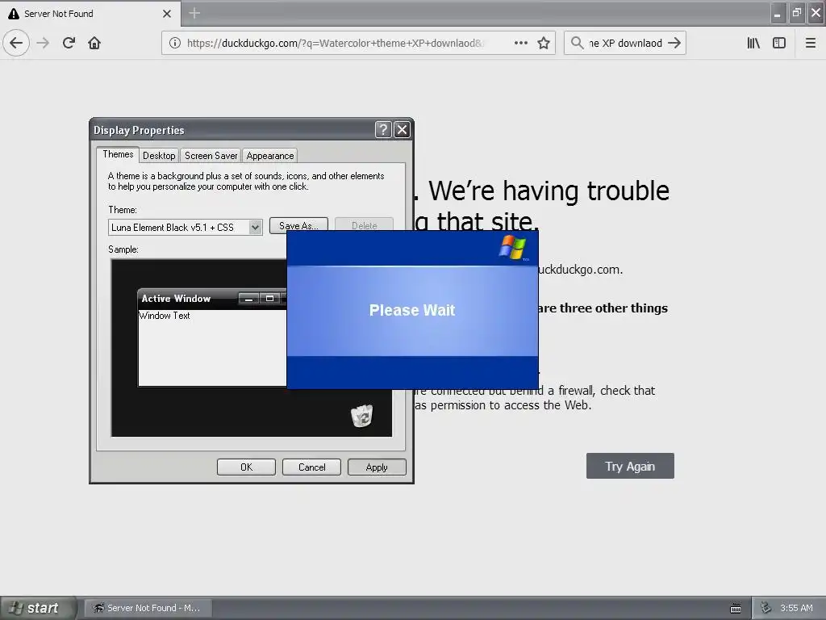Screen dimensions: 826x620
Task: Open the browser home page icon
Action: [94, 43]
